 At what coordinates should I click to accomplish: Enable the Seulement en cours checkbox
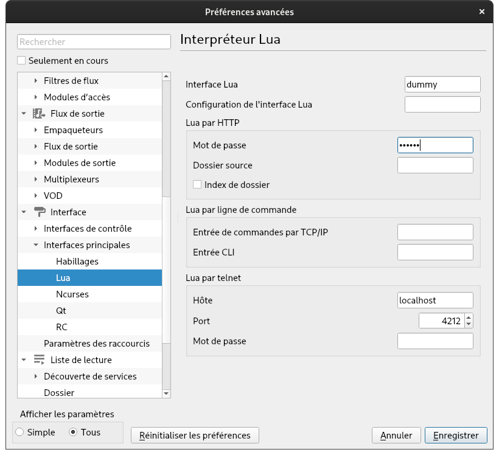[22, 61]
